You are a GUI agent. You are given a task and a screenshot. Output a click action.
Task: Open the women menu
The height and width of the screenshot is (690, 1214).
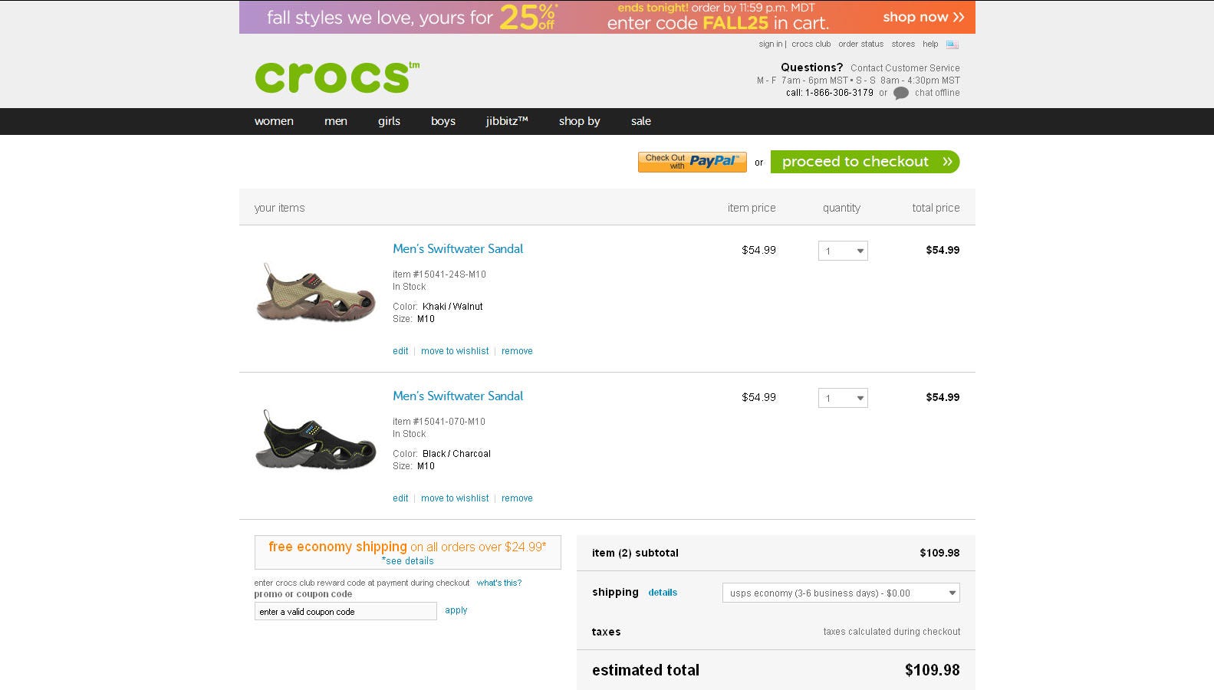point(274,121)
